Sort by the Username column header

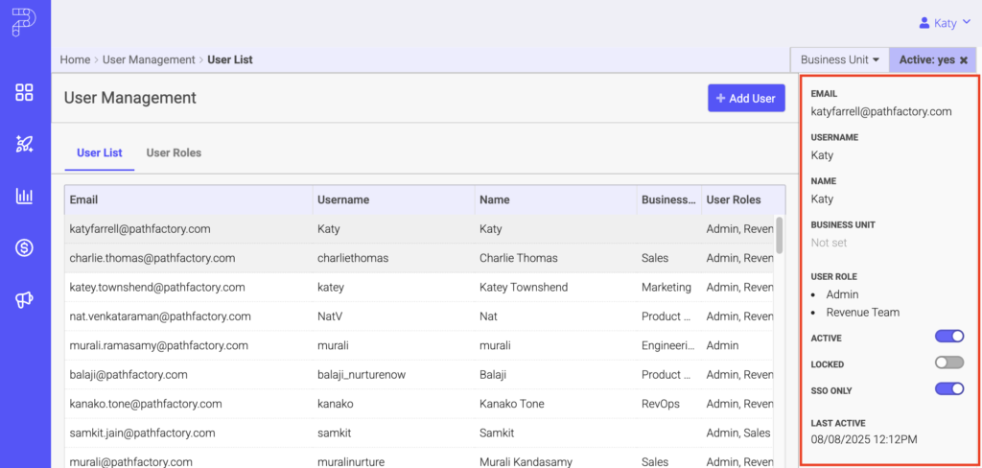click(394, 199)
